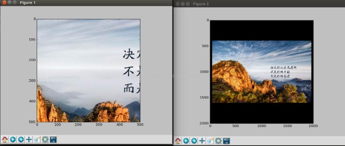Click y-axis label 1000 in Figure 2
The height and width of the screenshot is (146, 345).
(204, 72)
